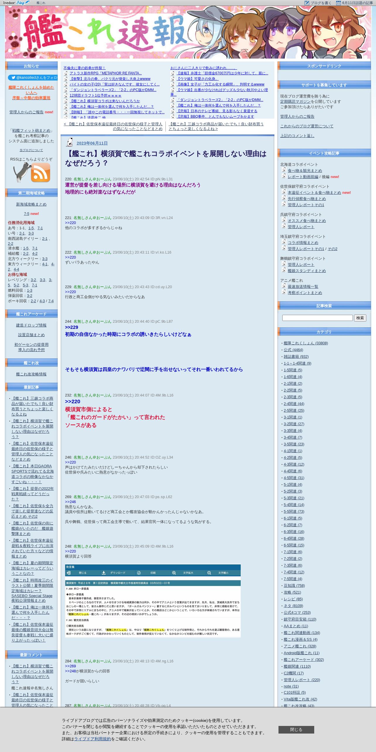Click the calendar icon for 6月11日話題の記事

[x=339, y=3]
